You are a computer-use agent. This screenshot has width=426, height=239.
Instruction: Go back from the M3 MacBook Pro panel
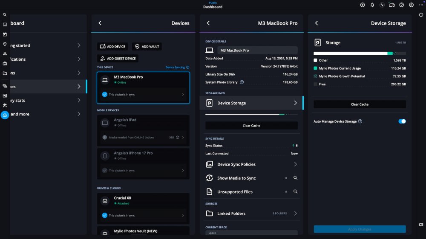[208, 23]
